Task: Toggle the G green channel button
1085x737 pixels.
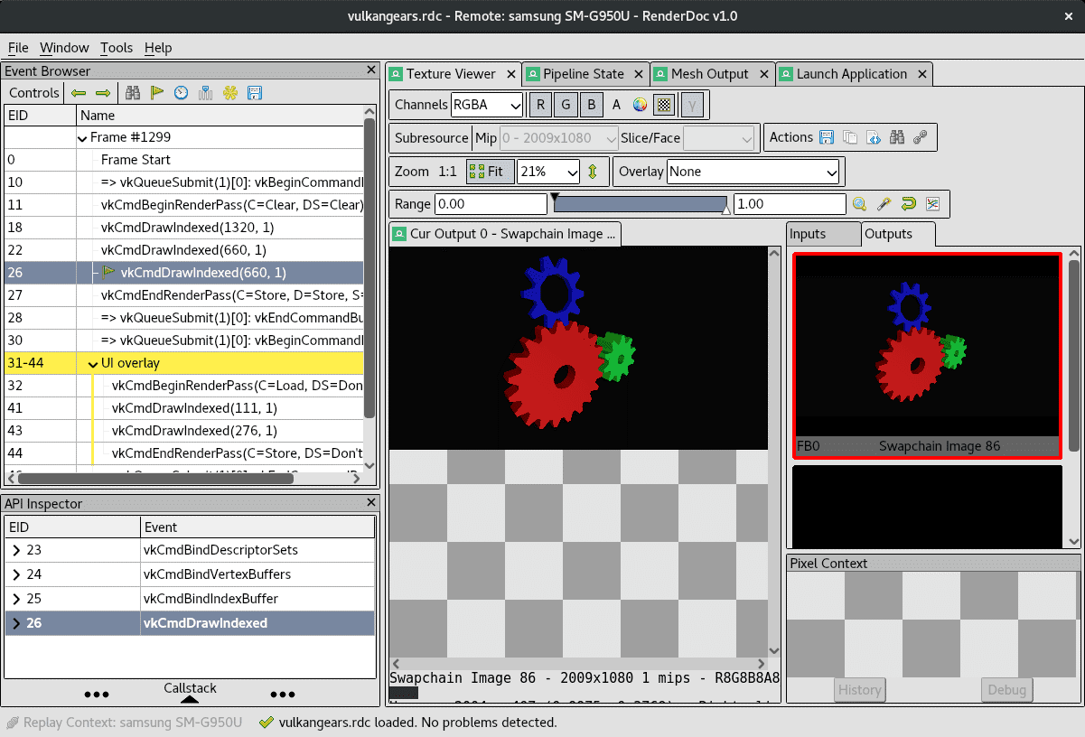Action: click(x=566, y=105)
